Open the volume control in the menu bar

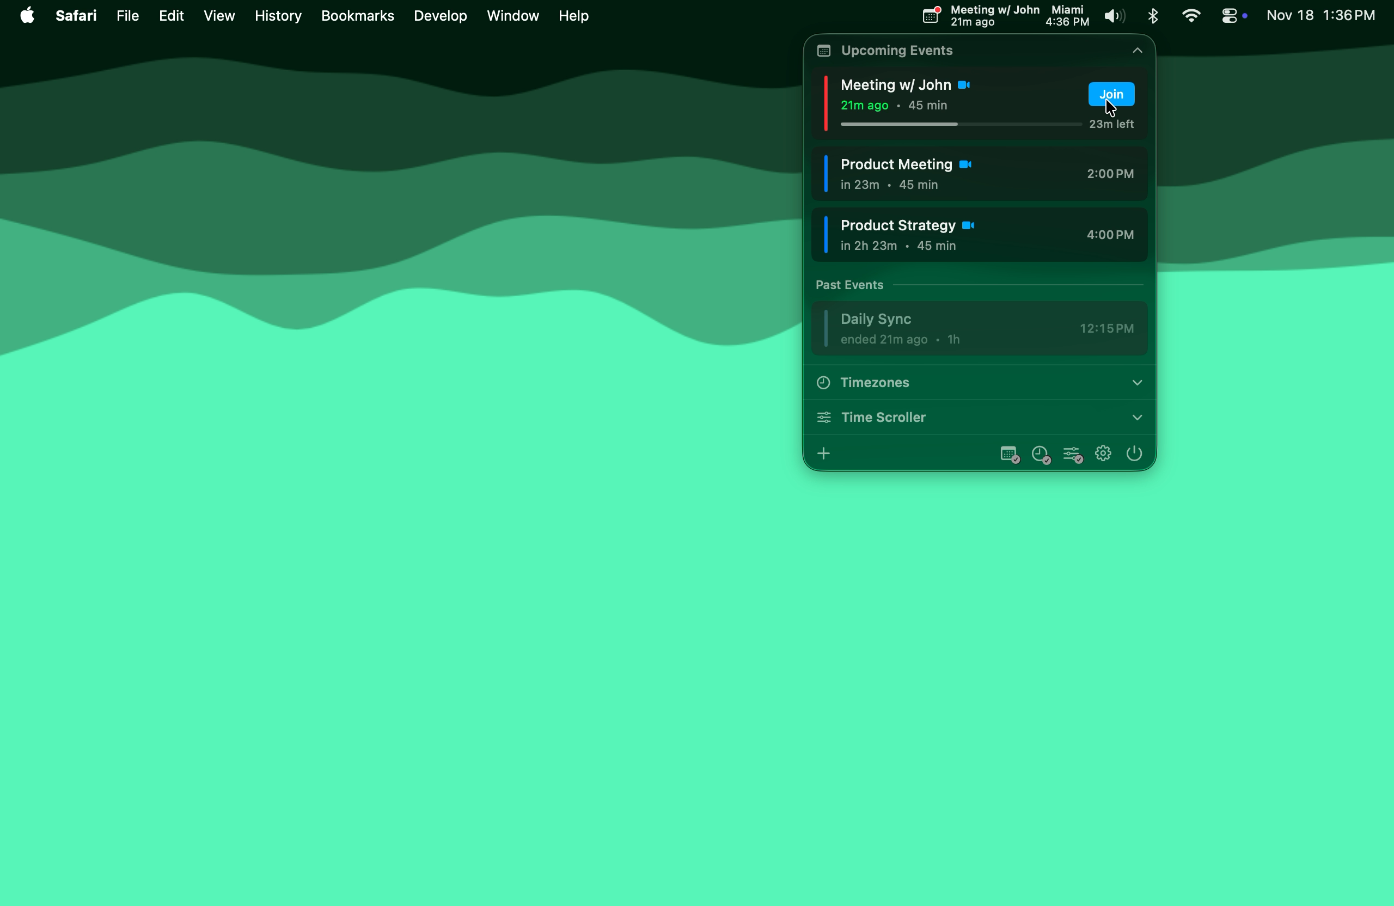1114,16
